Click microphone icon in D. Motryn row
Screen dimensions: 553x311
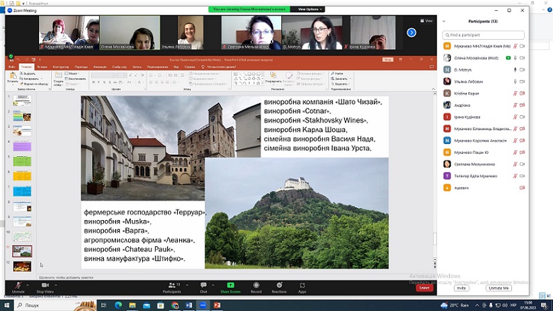[515, 70]
